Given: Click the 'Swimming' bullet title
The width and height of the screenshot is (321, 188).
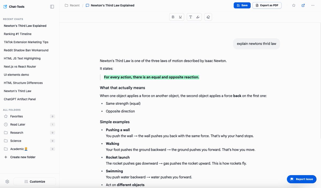Looking at the screenshot, I should click(x=114, y=171).
